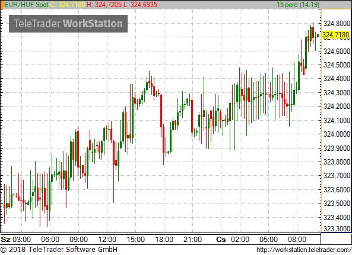
Task: Click the 08:00 time axis label
Action: [297, 240]
